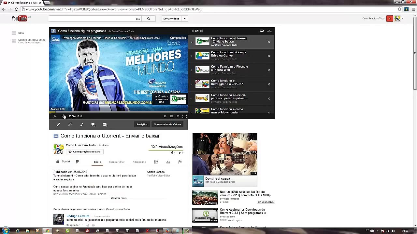Open the Facebook link in the description
Screen dimensions: 417x234
(x=81, y=194)
